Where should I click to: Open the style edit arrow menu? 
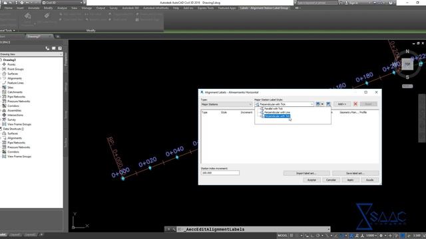(x=322, y=104)
